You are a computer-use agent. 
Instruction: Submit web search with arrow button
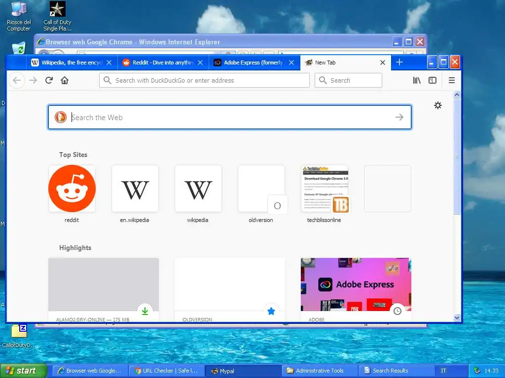point(399,117)
